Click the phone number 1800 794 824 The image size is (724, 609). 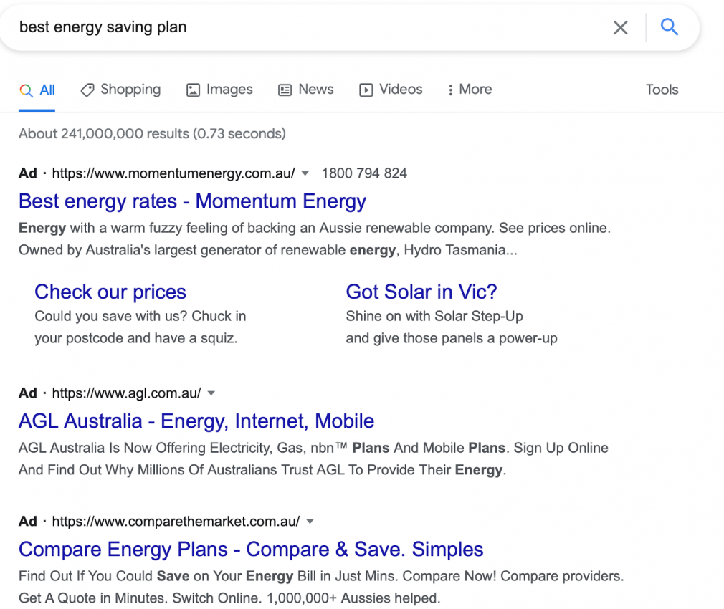[x=364, y=173]
